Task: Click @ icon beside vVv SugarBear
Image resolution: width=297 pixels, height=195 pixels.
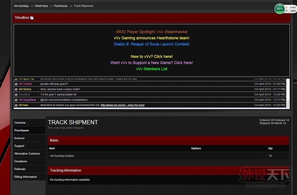Action: pos(16,100)
